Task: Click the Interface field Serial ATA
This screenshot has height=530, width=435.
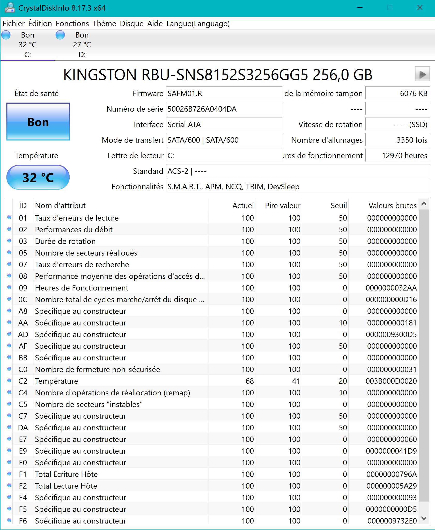Action: (x=224, y=124)
